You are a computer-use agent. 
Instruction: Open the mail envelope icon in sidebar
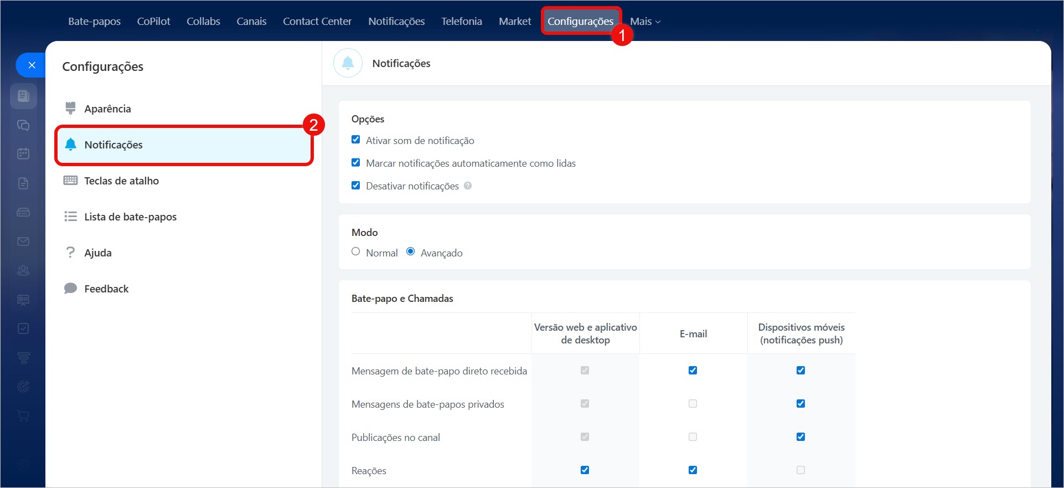click(x=23, y=242)
